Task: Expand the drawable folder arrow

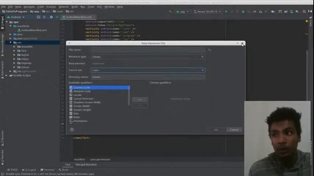Action: (x=14, y=47)
